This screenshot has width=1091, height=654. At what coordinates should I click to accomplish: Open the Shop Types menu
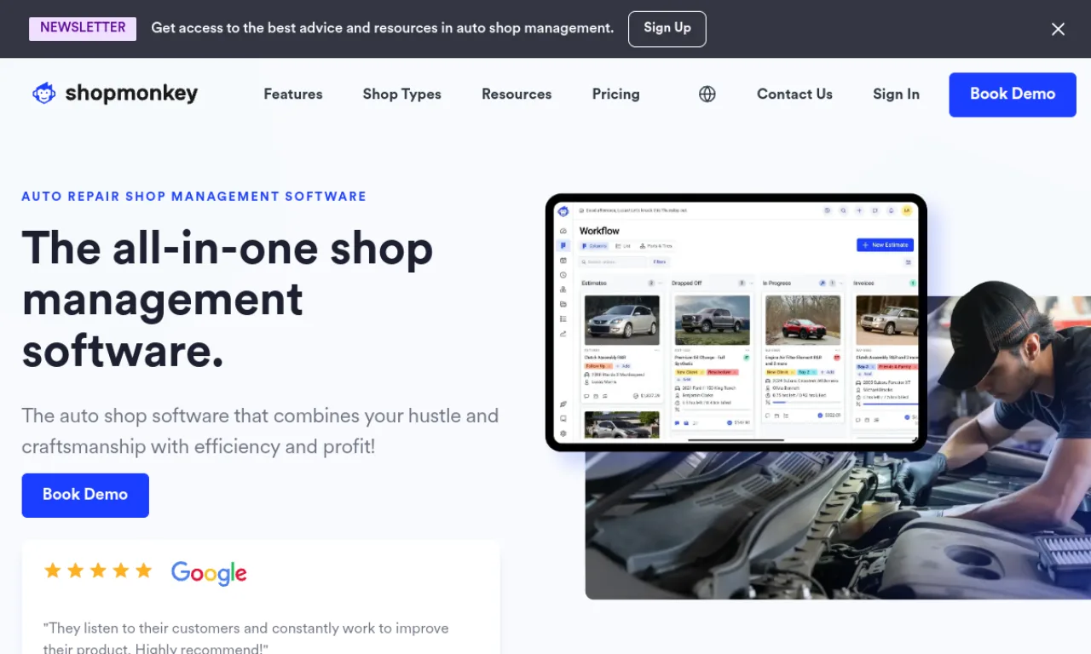click(x=402, y=95)
